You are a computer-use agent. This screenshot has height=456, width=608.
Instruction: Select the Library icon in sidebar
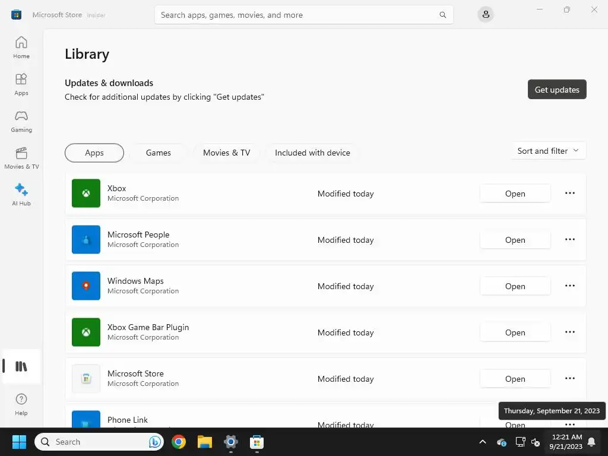point(21,366)
